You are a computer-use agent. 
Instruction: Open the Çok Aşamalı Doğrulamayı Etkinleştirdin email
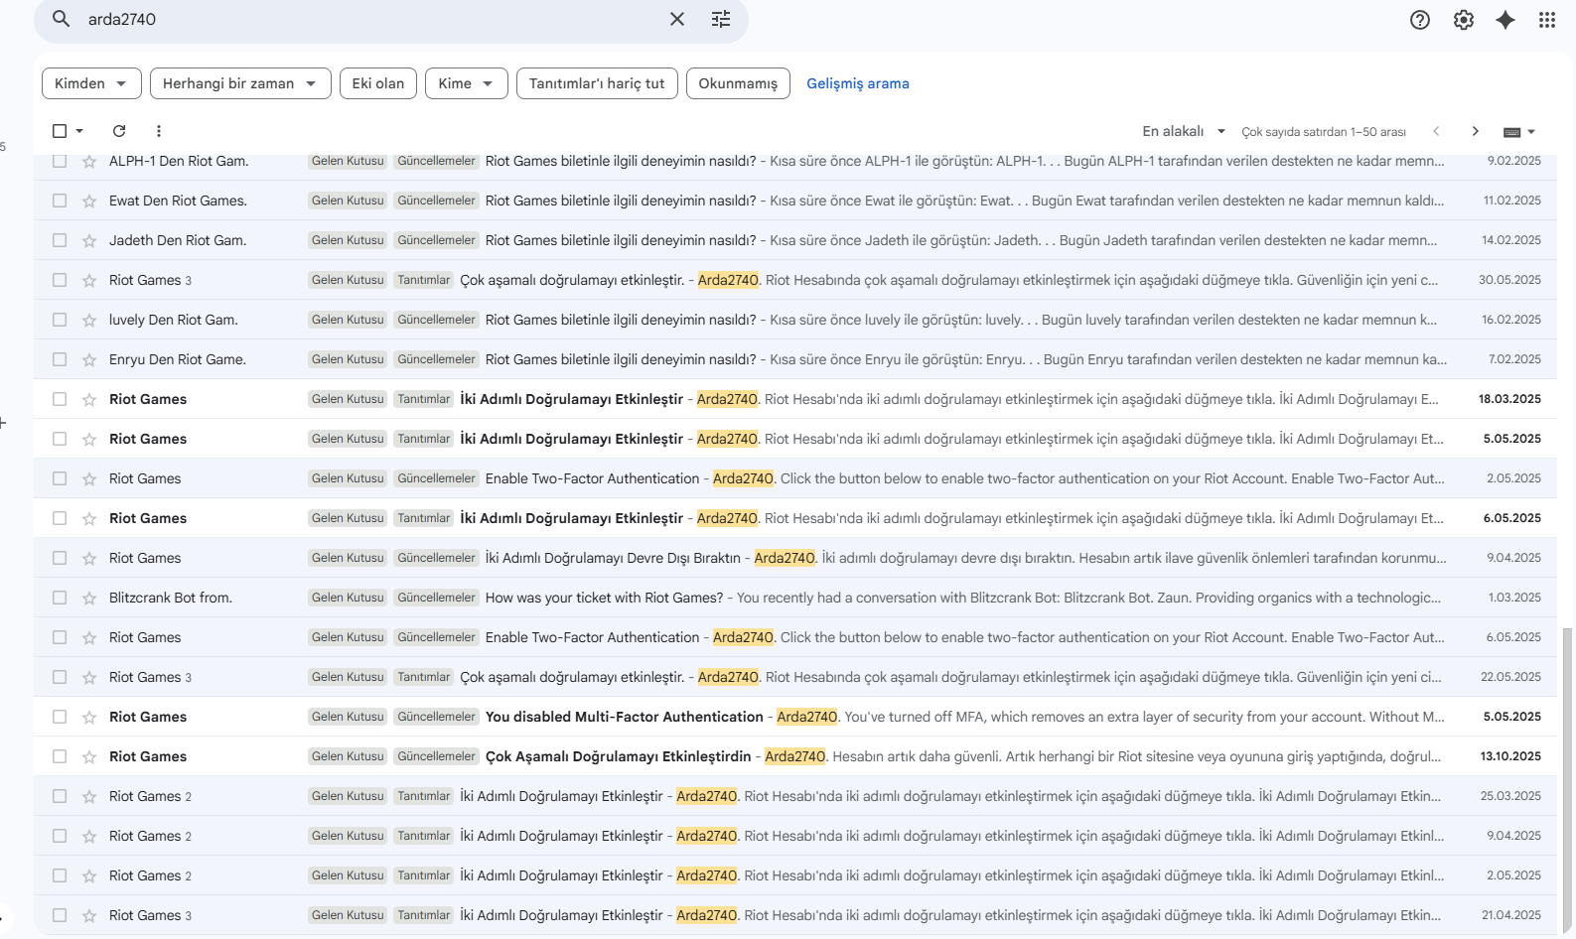[795, 756]
